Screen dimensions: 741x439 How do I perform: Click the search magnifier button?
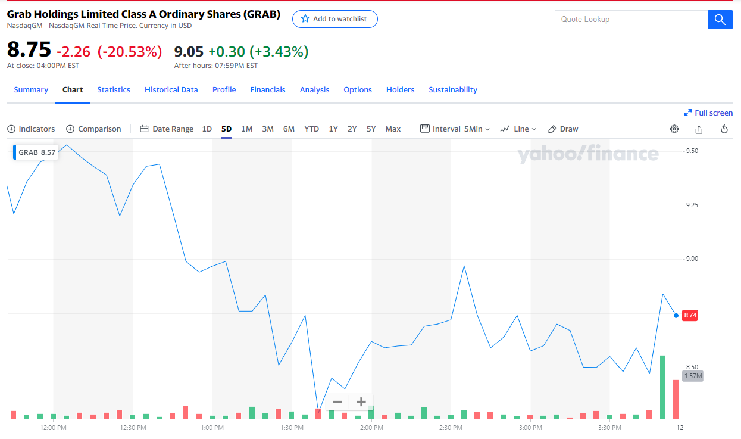pos(720,20)
